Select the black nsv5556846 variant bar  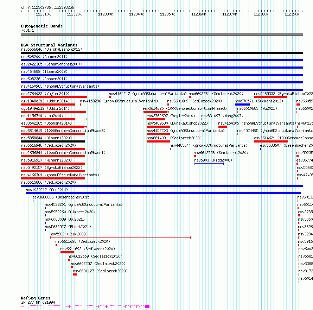162,53
